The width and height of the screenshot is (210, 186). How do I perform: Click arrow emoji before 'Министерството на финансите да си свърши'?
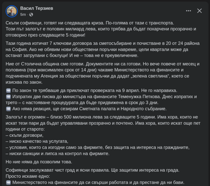(x=8, y=183)
